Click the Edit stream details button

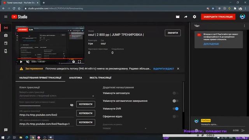173,33
